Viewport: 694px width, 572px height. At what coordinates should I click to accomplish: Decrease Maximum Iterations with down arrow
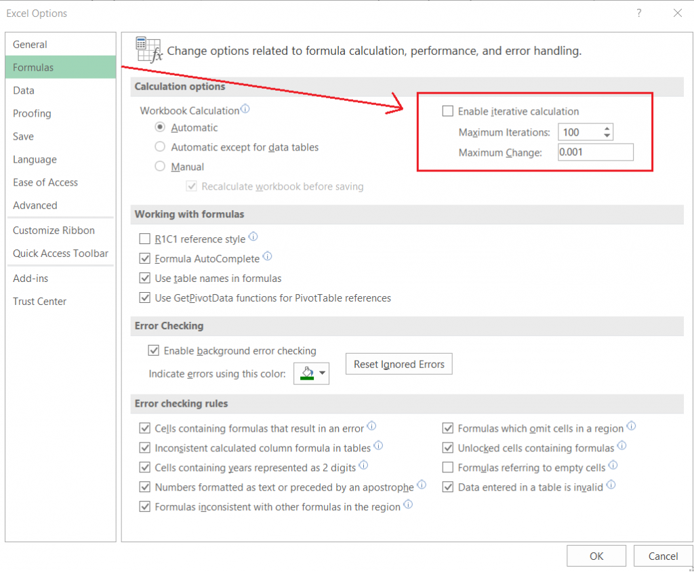click(x=607, y=136)
